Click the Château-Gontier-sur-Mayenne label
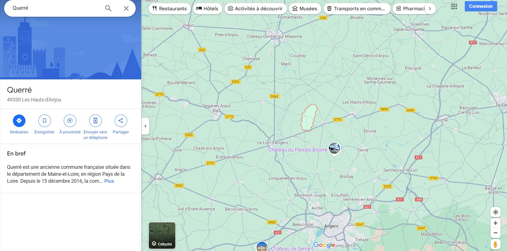The height and width of the screenshot is (251, 507). 274,36
